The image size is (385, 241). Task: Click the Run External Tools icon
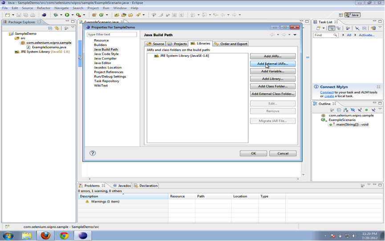click(x=79, y=15)
